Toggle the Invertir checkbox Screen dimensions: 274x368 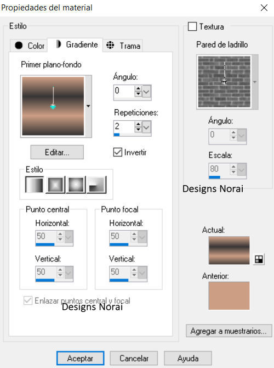[118, 152]
